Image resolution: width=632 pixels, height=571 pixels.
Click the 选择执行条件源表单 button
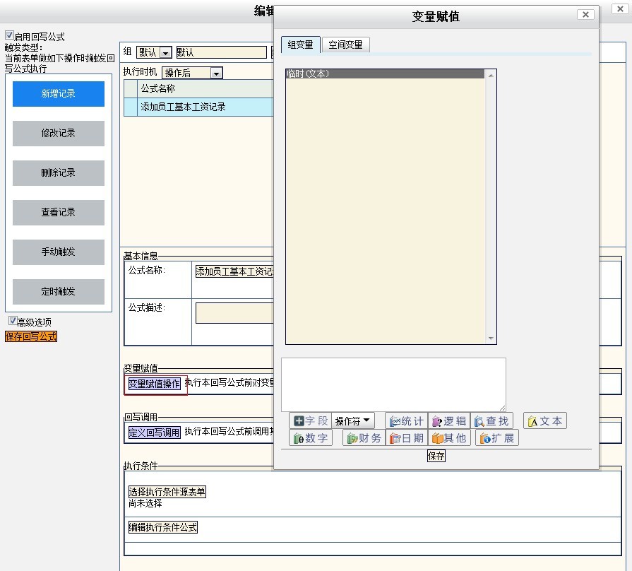click(167, 492)
